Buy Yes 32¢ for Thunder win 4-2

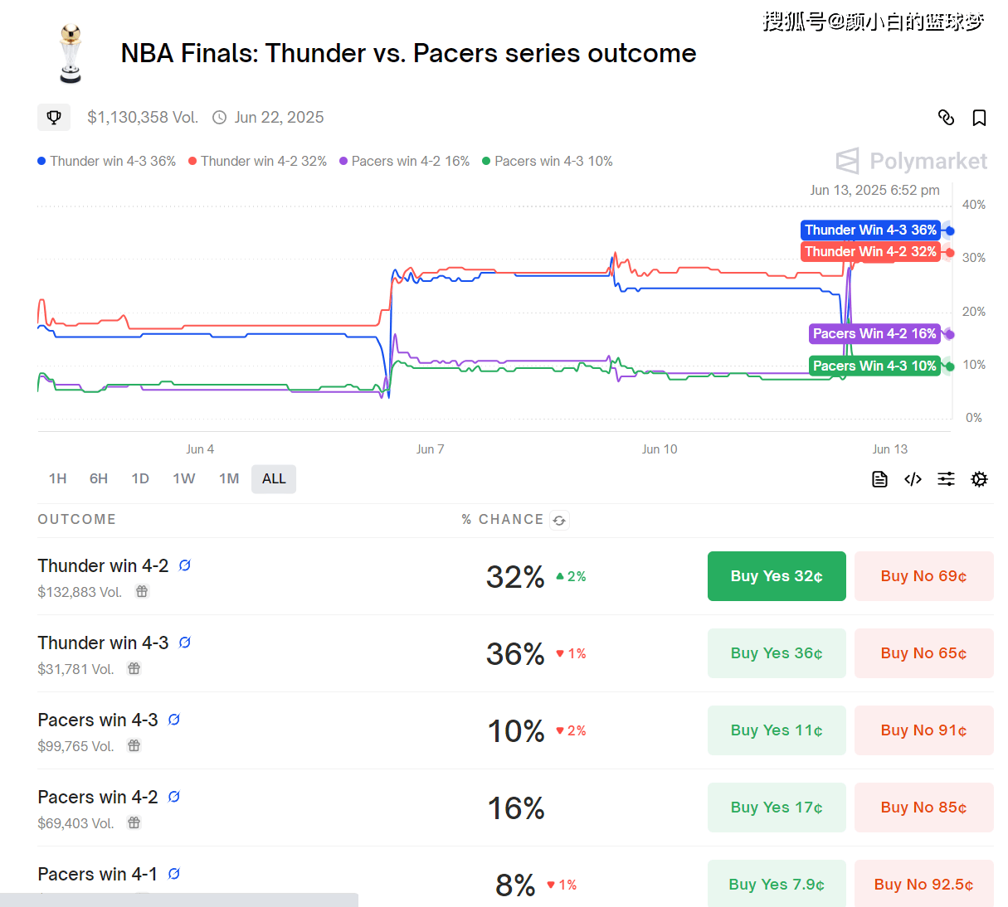777,576
